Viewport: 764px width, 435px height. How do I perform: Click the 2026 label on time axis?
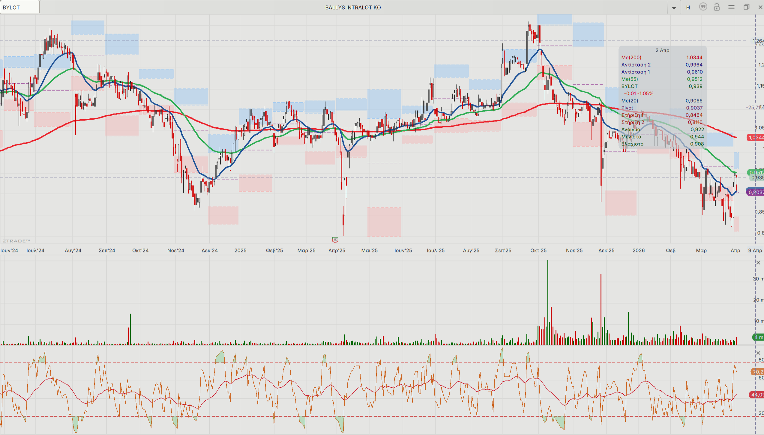pos(639,250)
